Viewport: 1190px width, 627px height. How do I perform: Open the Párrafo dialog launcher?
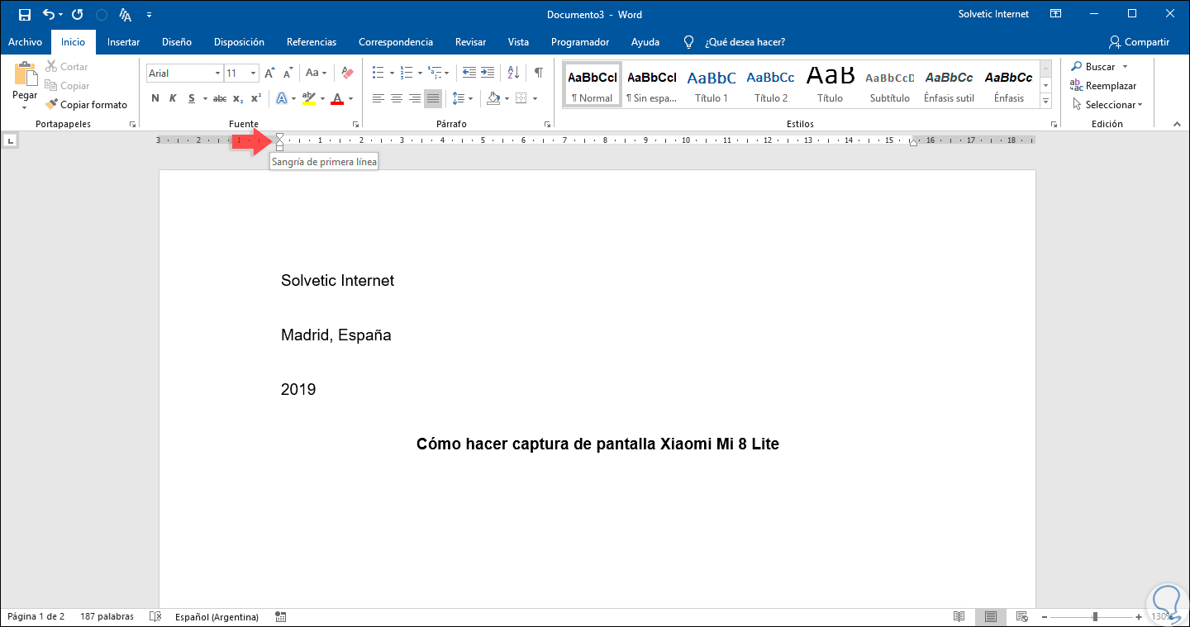point(547,124)
